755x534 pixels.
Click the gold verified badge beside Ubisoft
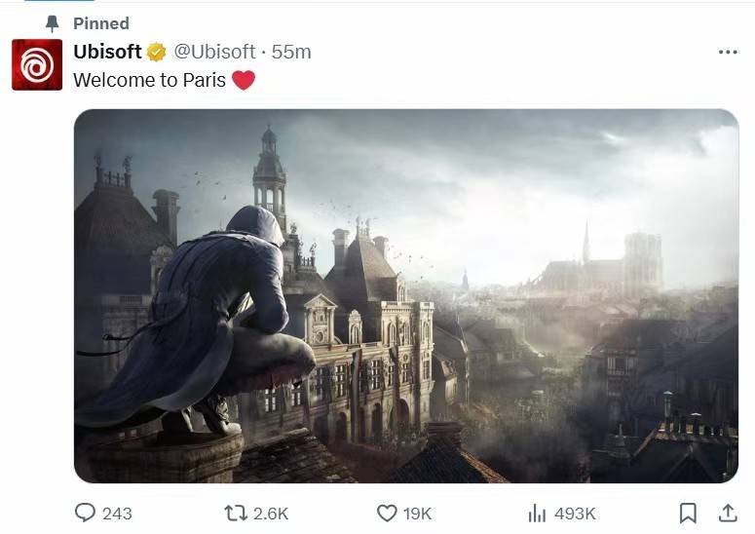(x=157, y=52)
